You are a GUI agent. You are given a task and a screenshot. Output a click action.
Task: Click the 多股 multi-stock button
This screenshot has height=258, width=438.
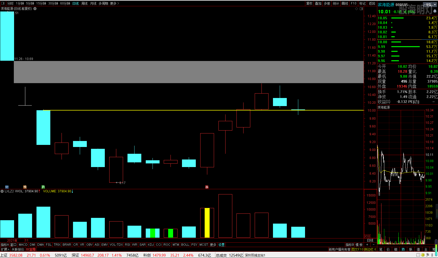(327, 3)
